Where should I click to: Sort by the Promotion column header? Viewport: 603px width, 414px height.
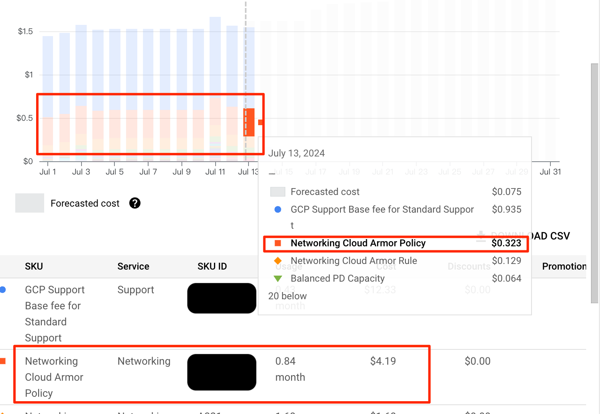tap(564, 266)
